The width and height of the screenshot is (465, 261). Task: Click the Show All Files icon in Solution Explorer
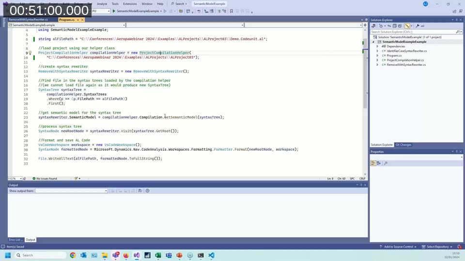(400, 26)
